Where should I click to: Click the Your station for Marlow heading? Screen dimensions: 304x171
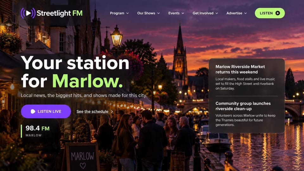[75, 72]
